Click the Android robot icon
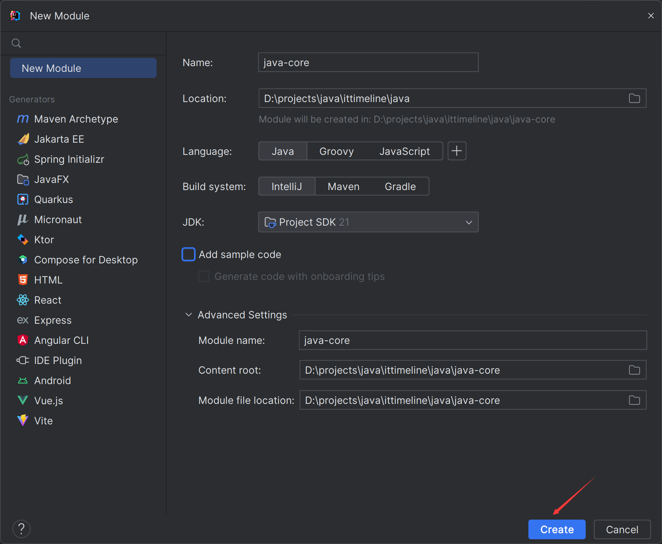This screenshot has width=662, height=544. (23, 381)
